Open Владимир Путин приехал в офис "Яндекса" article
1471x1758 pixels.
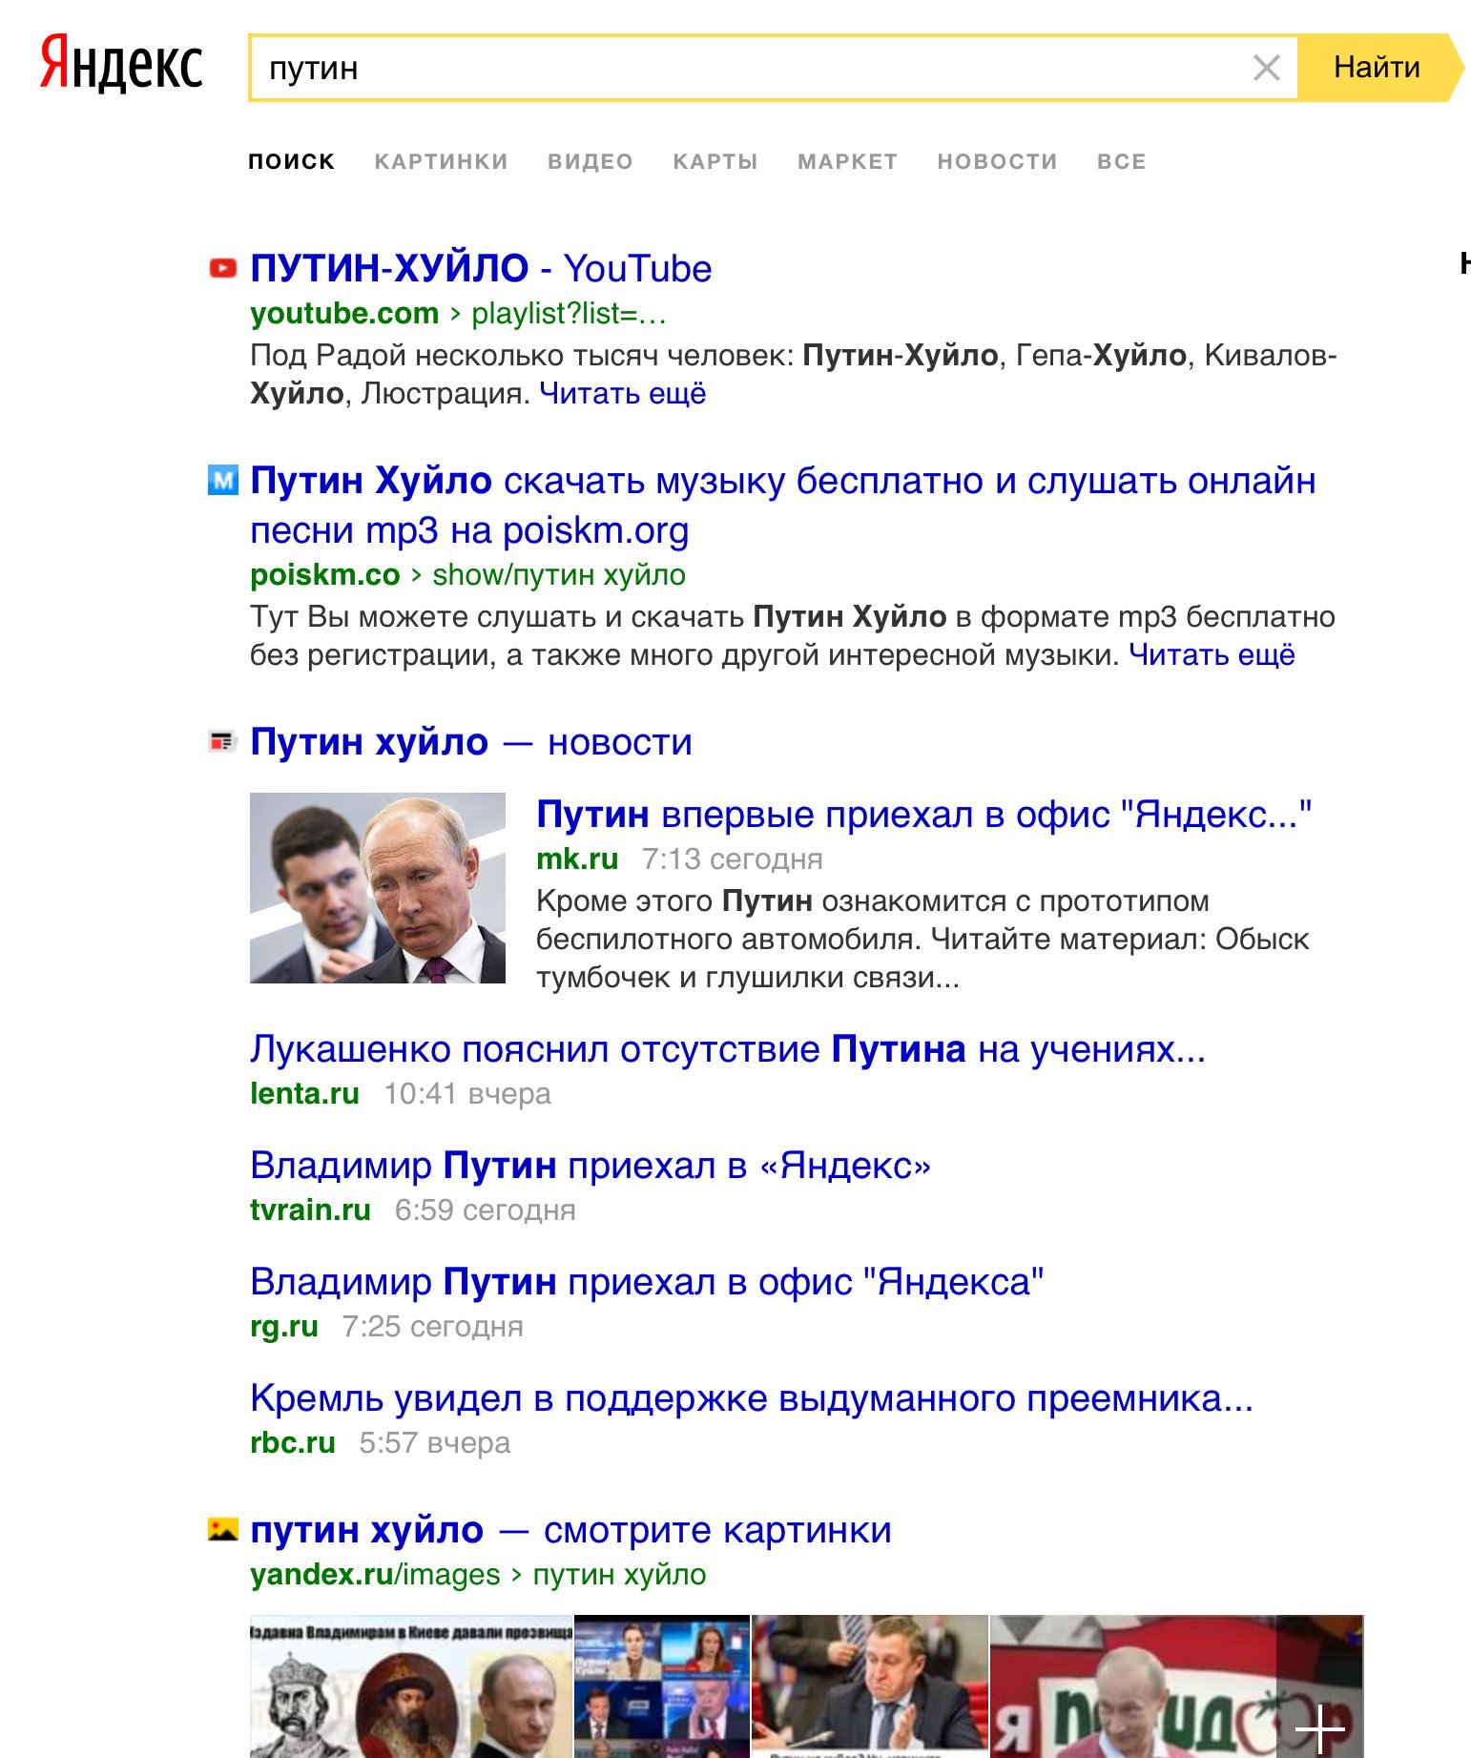(647, 1282)
